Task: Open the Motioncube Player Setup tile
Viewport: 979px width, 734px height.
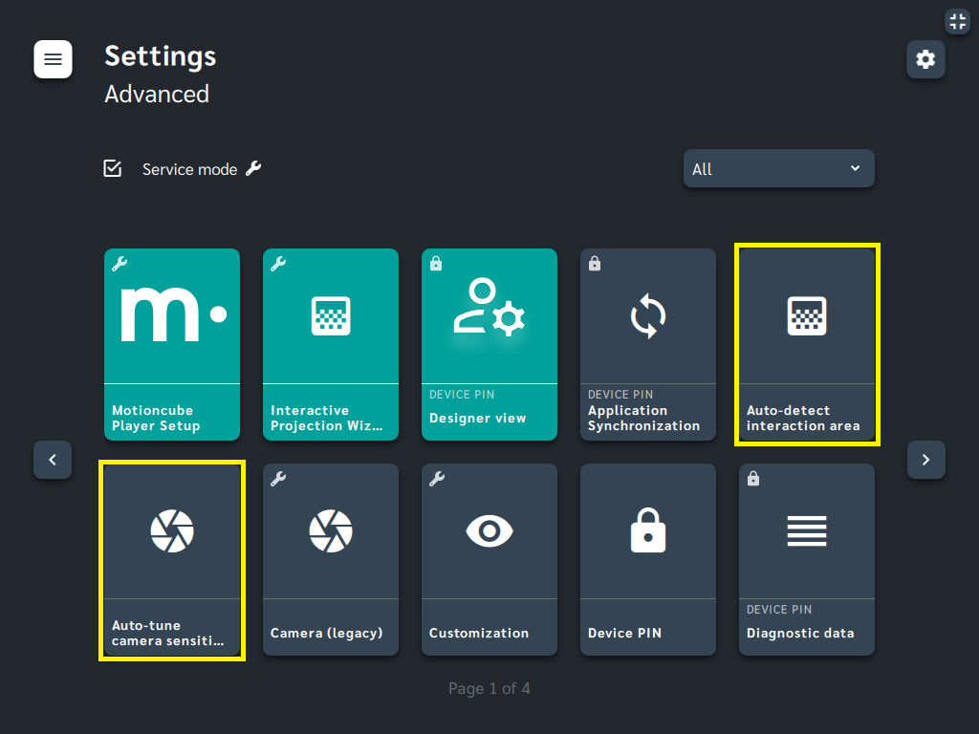Action: pyautogui.click(x=172, y=344)
